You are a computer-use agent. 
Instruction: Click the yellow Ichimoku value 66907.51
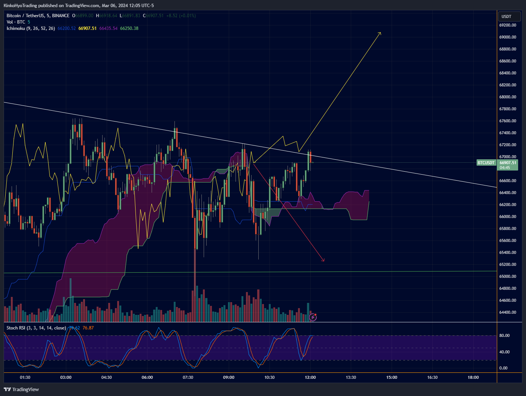[88, 28]
